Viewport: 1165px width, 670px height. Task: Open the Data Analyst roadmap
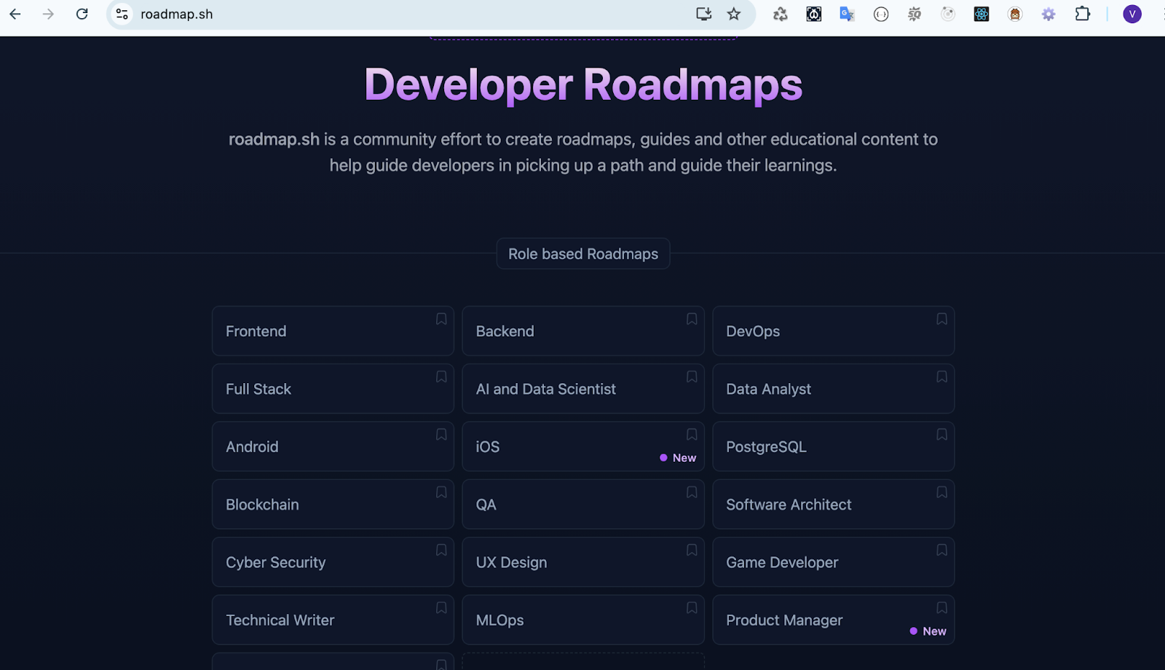834,389
